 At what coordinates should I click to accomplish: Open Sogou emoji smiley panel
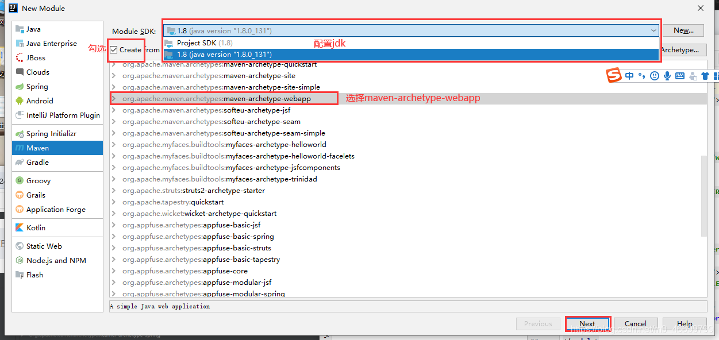pyautogui.click(x=655, y=76)
